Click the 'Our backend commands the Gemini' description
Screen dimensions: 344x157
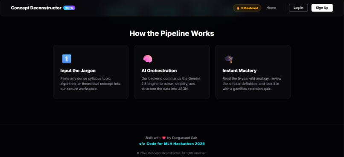tap(171, 84)
